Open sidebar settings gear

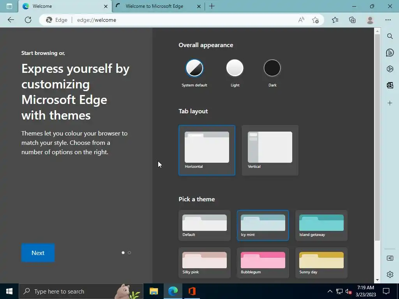coord(390,274)
